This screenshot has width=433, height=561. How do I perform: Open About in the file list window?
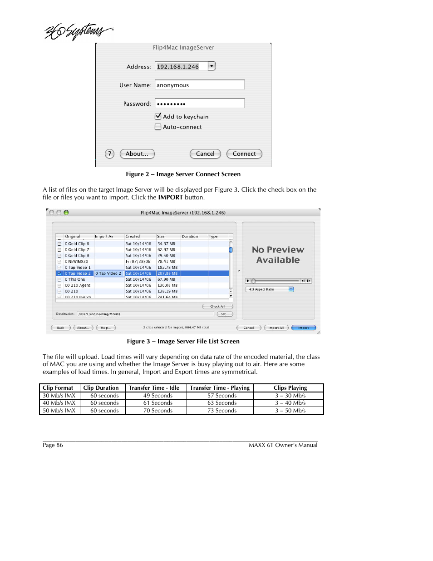83,328
